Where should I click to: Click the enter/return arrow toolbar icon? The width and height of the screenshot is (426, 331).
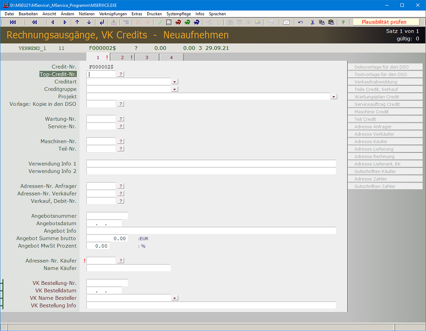102,22
